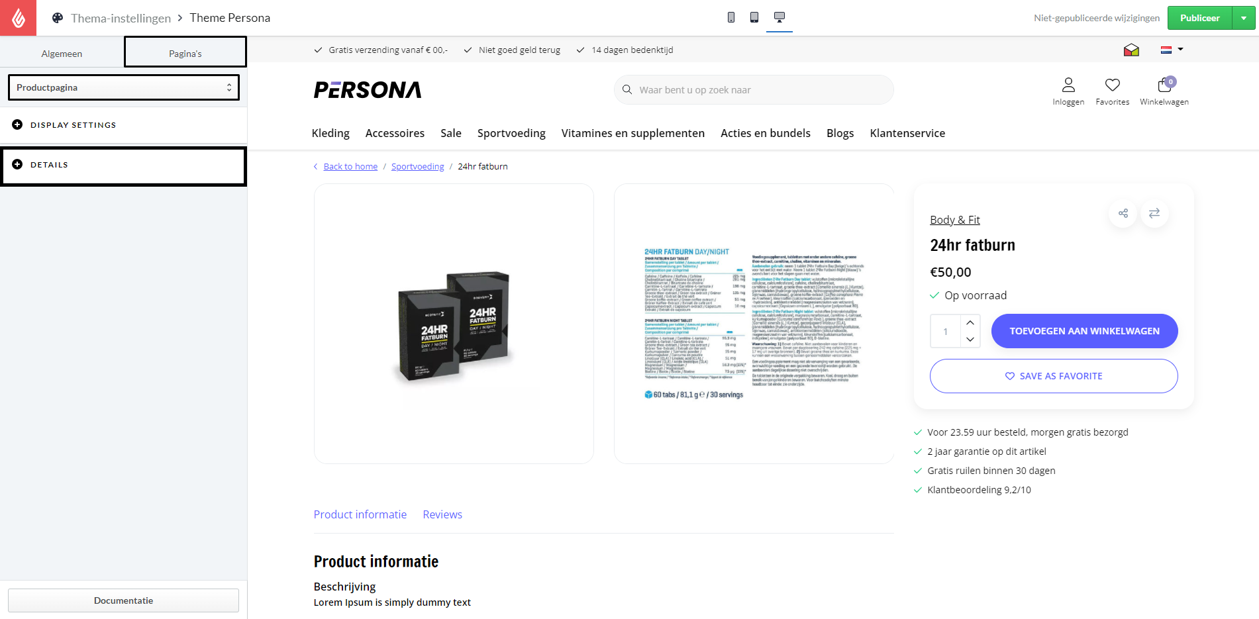Click Niet-gepubliceerde wijzigingen text

[x=1097, y=18]
